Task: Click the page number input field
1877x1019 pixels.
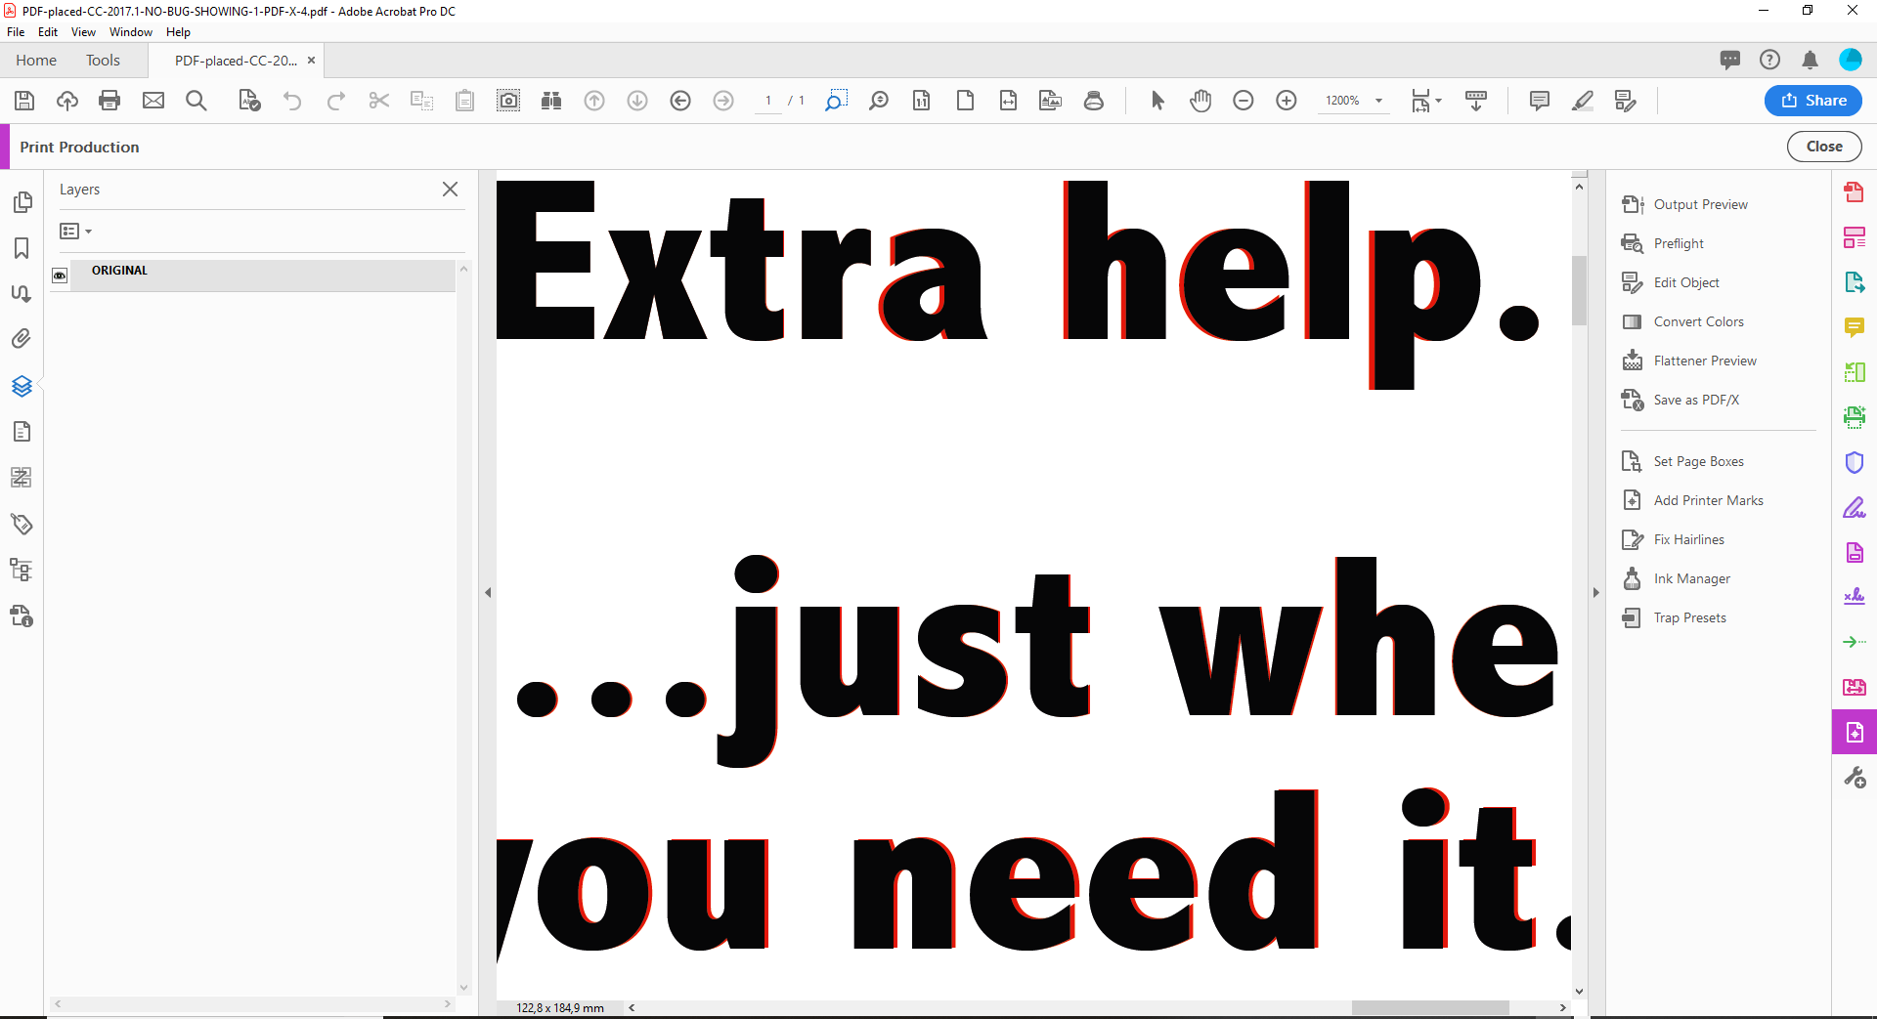Action: coord(768,101)
